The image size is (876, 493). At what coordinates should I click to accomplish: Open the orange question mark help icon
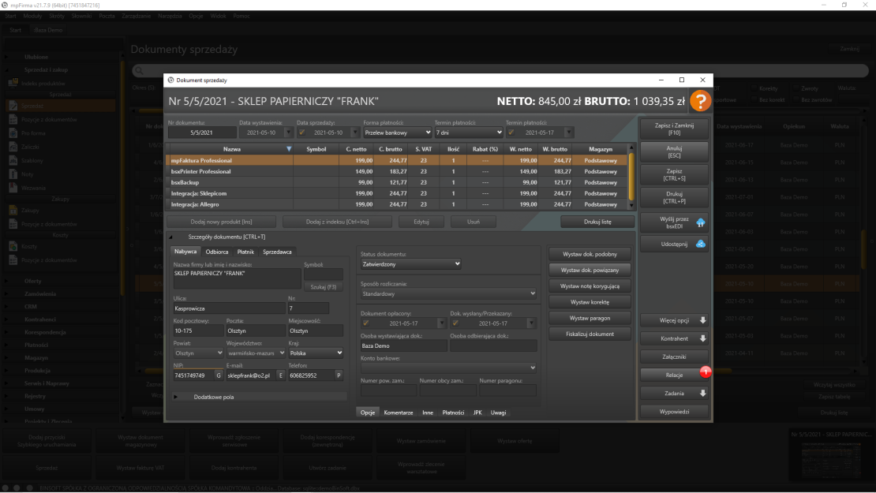(x=700, y=101)
